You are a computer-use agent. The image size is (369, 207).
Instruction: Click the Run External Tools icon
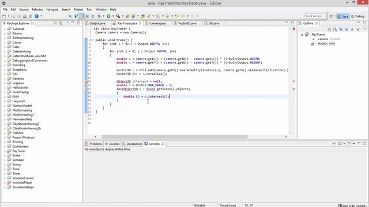pos(118,16)
